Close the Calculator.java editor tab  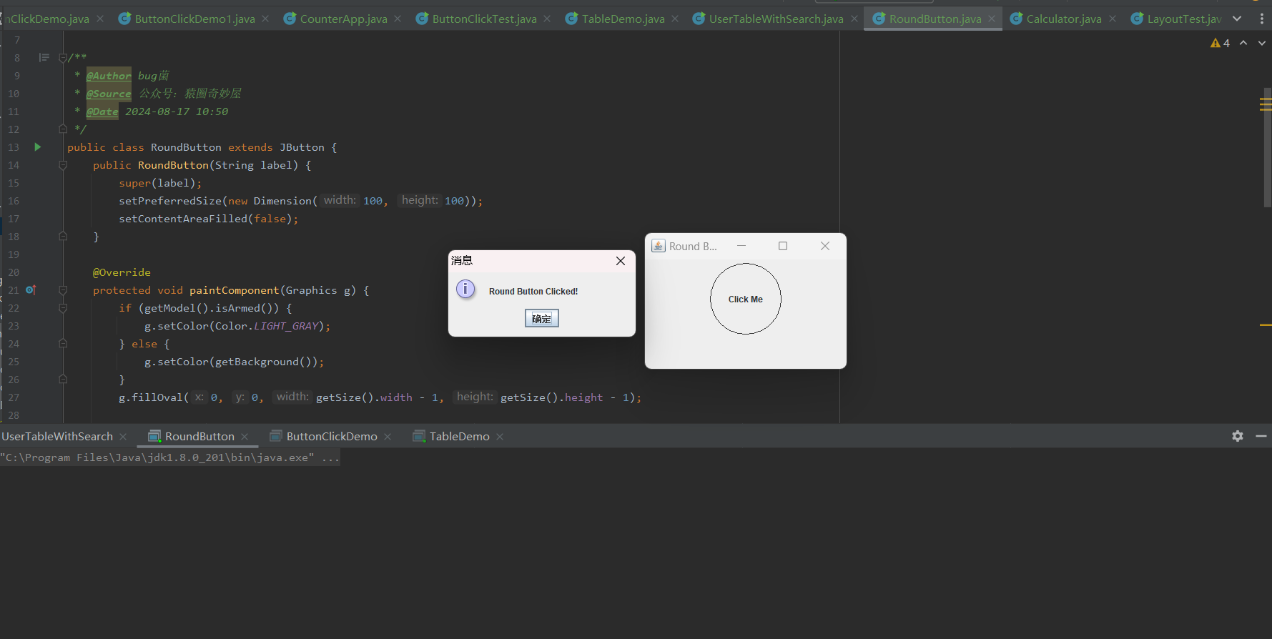point(1113,19)
